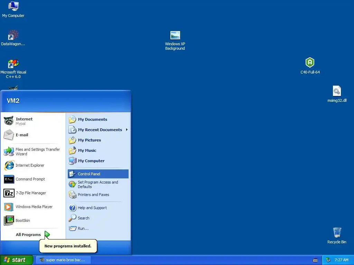Open the C40-Full-64 desktop icon
The width and height of the screenshot is (354, 265).
click(x=310, y=66)
